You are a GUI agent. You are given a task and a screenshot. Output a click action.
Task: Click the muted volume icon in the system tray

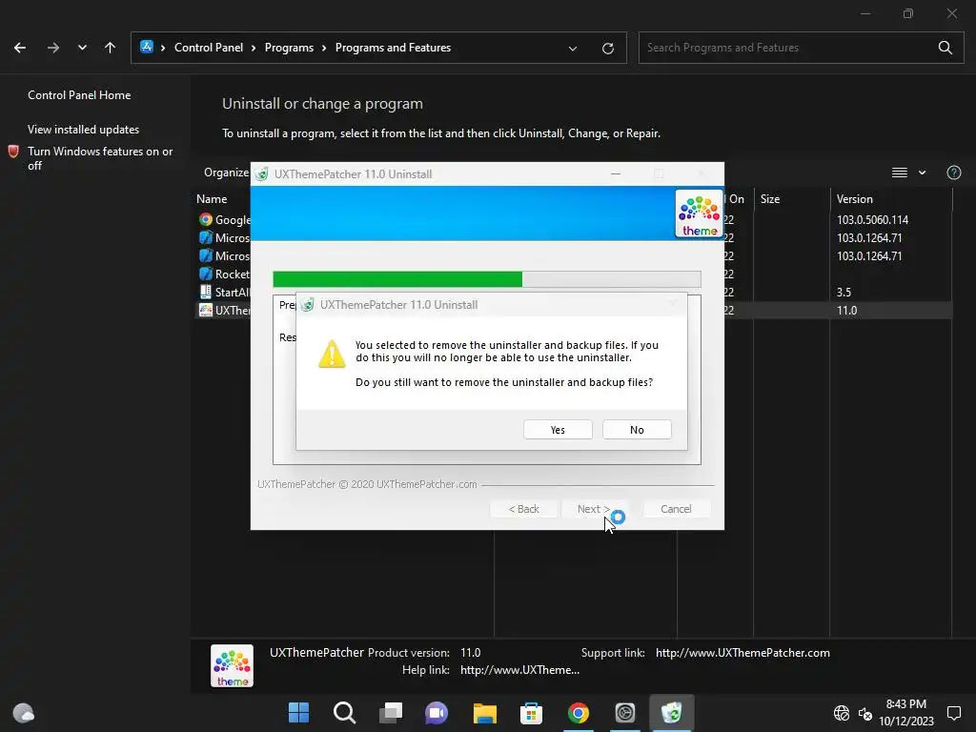point(864,713)
